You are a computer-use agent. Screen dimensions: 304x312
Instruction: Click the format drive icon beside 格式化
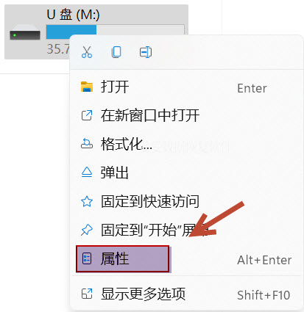(87, 144)
